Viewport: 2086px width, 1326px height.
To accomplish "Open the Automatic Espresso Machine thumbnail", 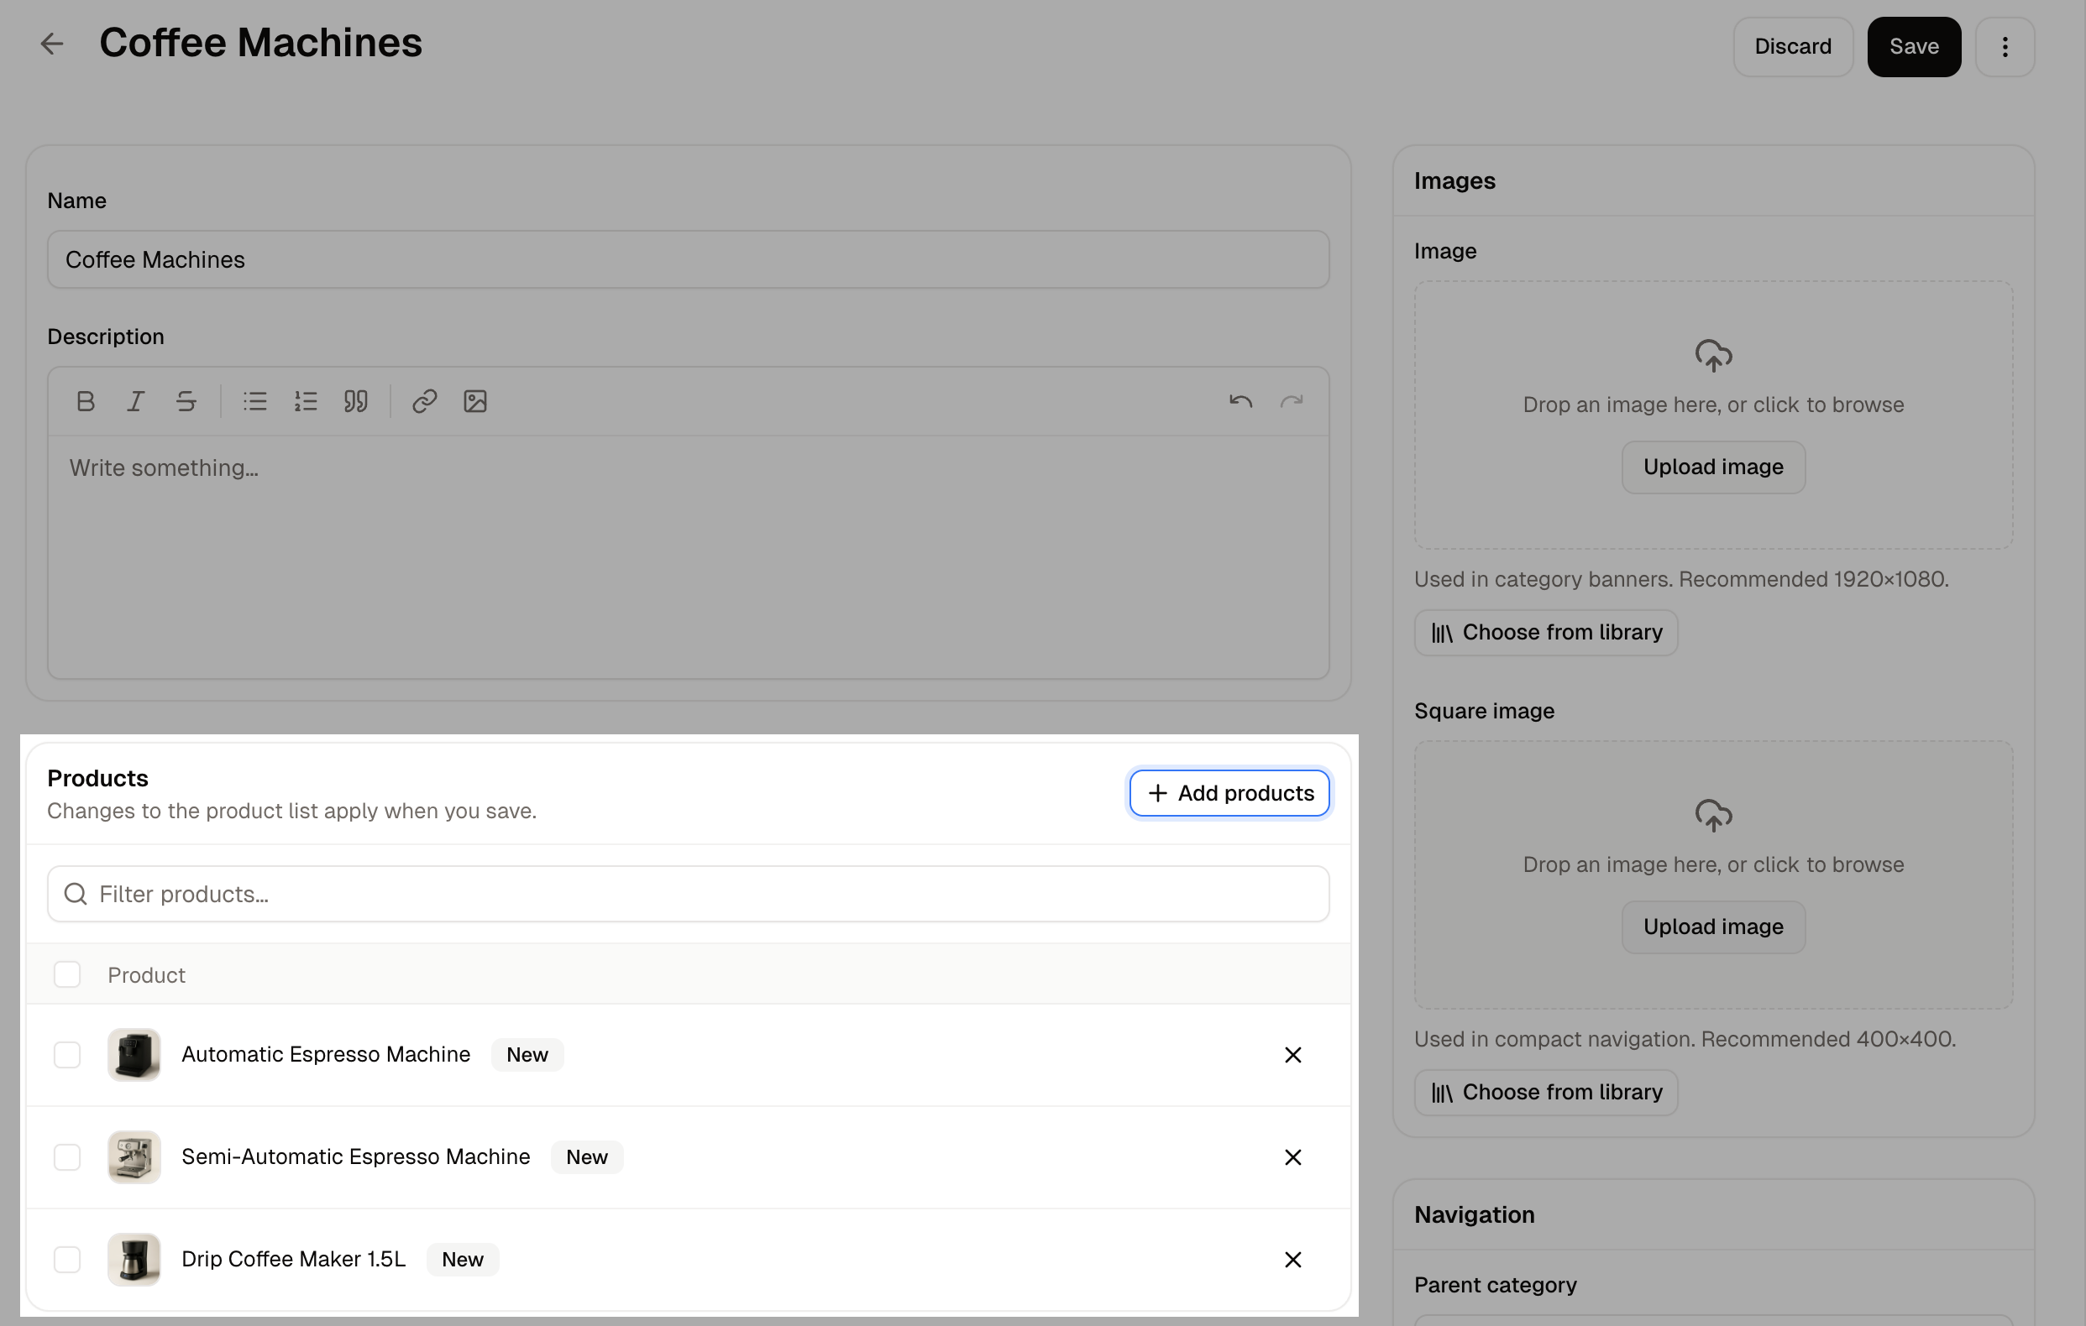I will pyautogui.click(x=134, y=1054).
